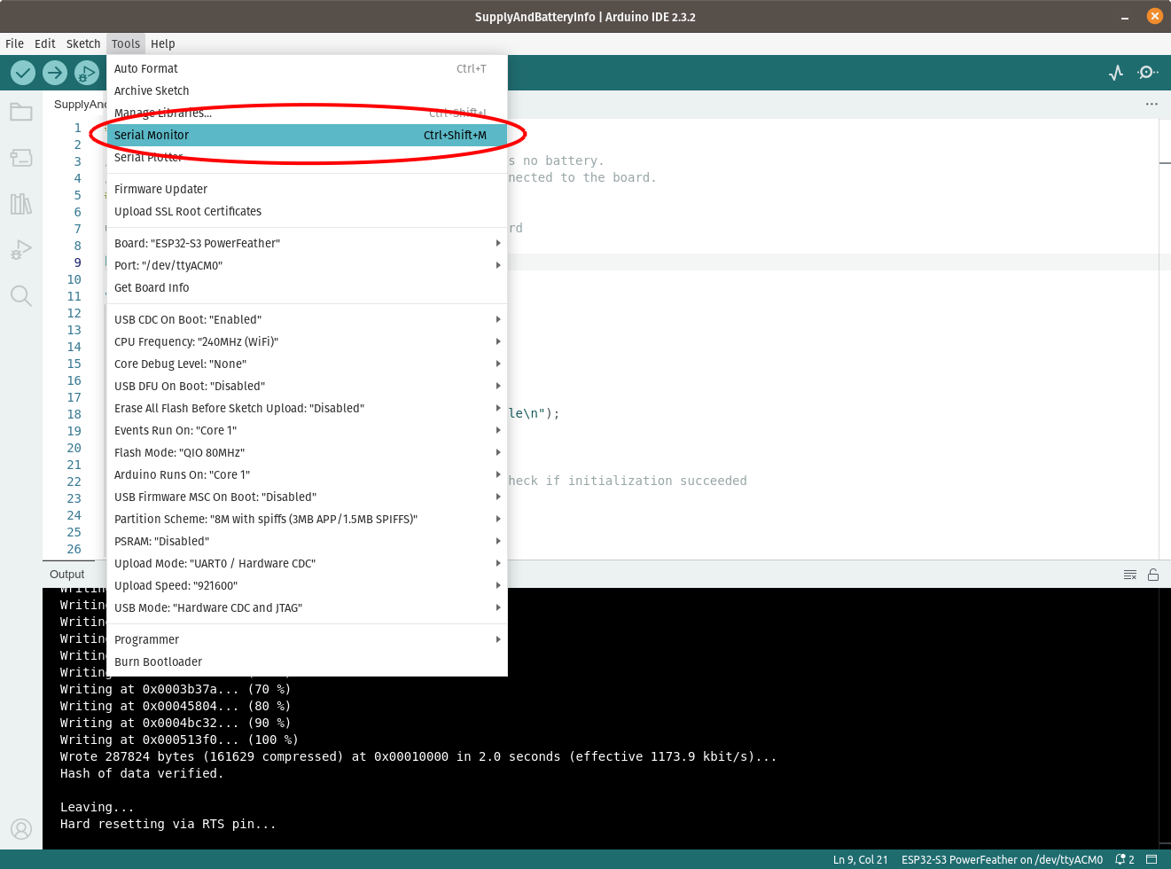The height and width of the screenshot is (869, 1171).
Task: Open the Serial Monitor magnifier icon at top right
Action: click(x=1147, y=73)
